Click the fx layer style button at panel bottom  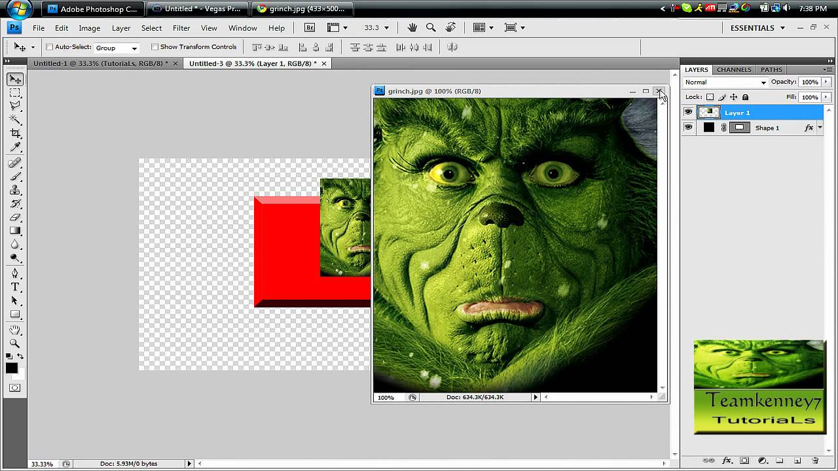coord(727,461)
